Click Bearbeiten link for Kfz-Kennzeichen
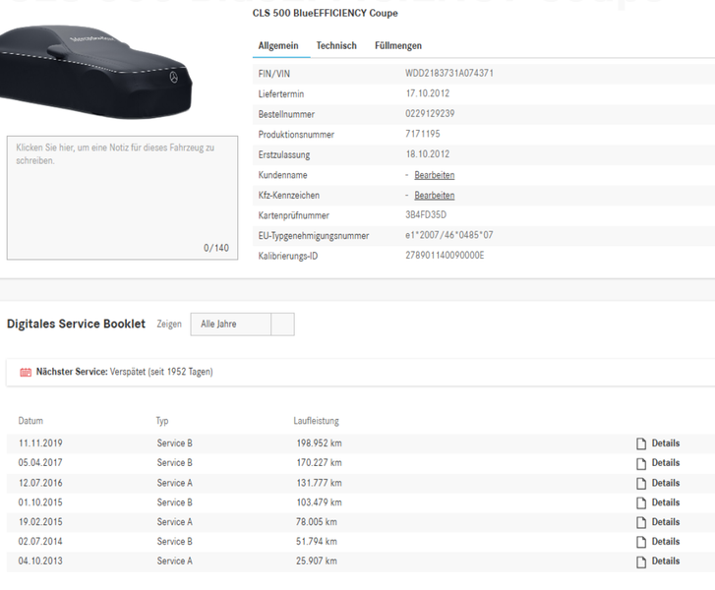The image size is (715, 590). pyautogui.click(x=434, y=196)
